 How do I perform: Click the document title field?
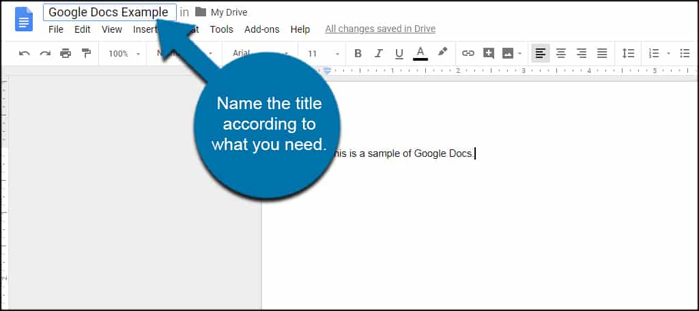tap(110, 12)
